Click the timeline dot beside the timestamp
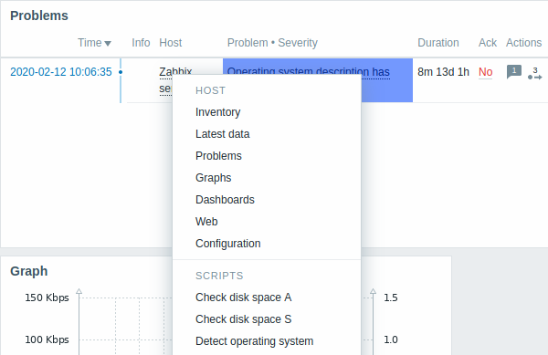Screen dimensions: 548x355 [121, 72]
